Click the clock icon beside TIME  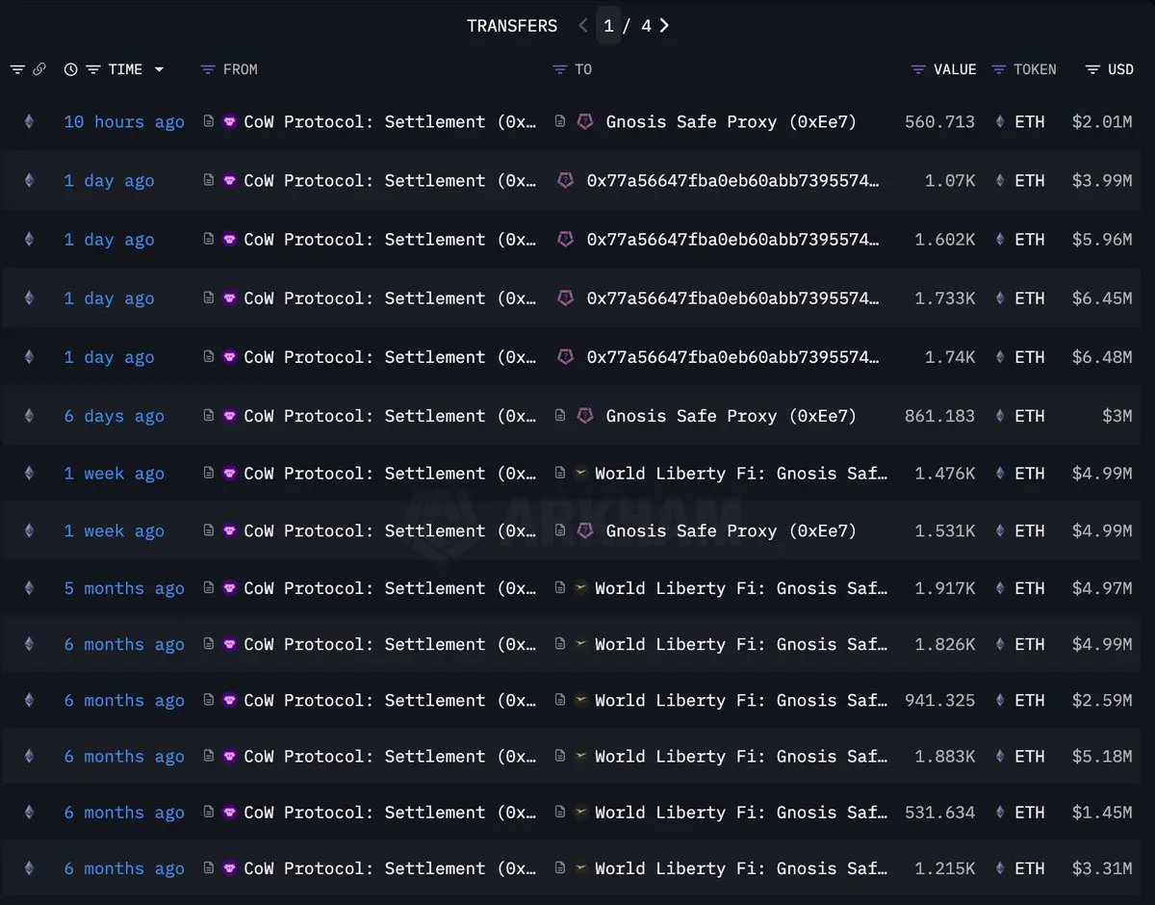[x=70, y=69]
